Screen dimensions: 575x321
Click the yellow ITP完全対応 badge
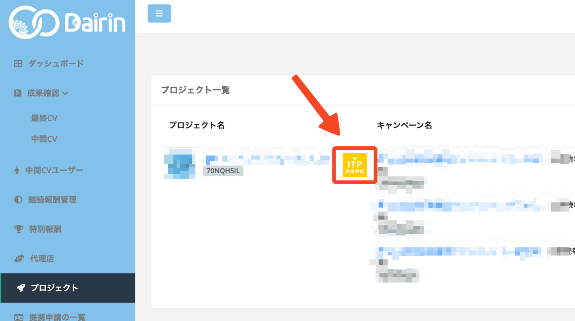(x=354, y=165)
